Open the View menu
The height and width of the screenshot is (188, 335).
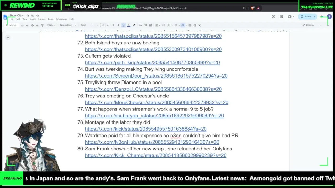25,19
